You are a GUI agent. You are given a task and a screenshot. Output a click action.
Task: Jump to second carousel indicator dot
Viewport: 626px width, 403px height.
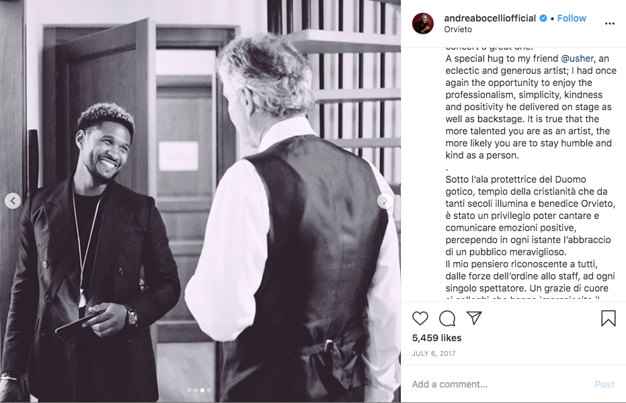[196, 390]
